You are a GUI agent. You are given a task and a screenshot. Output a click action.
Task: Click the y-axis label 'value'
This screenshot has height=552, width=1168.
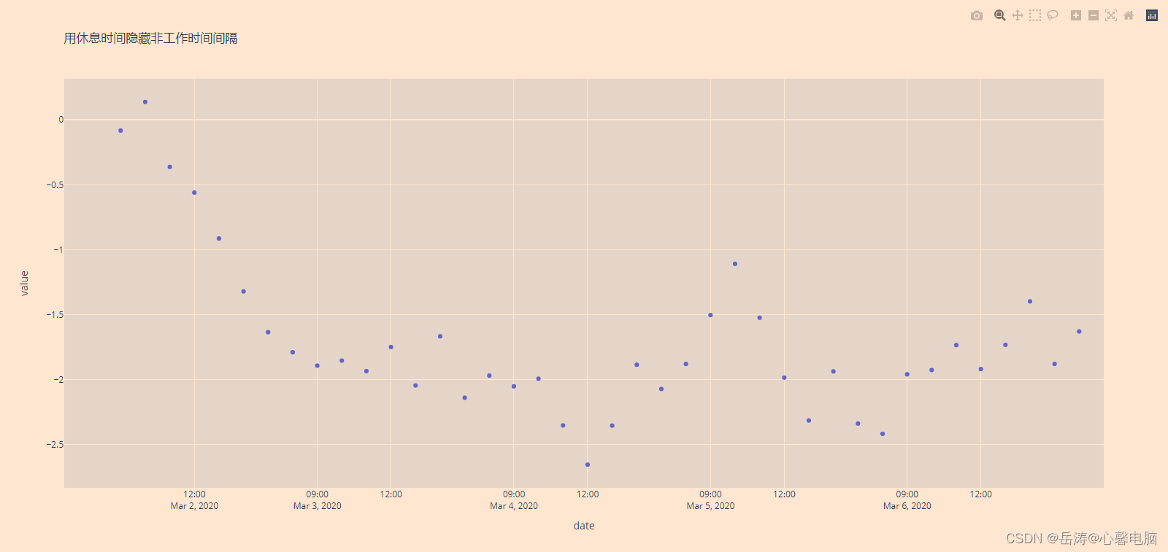[x=24, y=283]
